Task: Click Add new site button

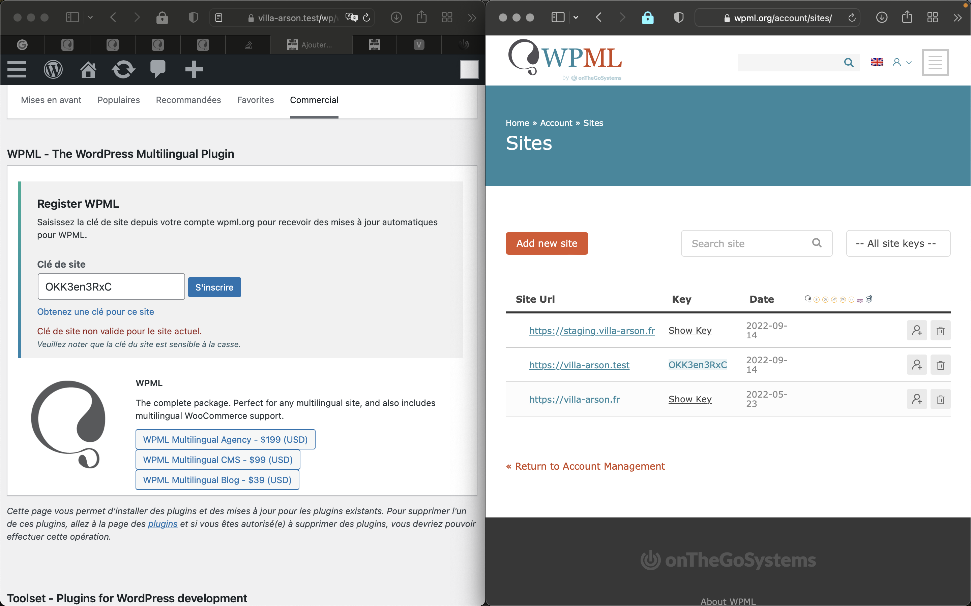Action: pos(547,243)
